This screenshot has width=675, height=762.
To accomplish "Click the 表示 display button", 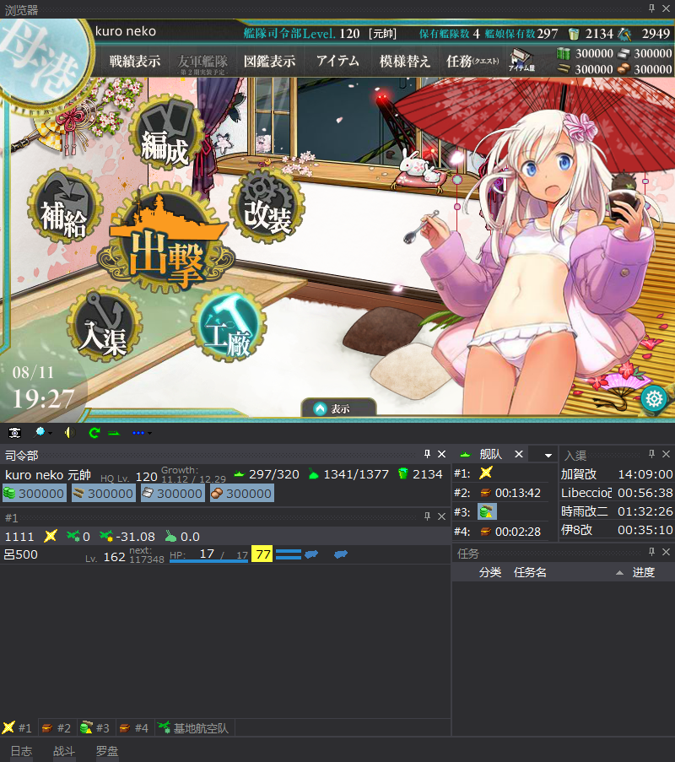I will (x=338, y=408).
